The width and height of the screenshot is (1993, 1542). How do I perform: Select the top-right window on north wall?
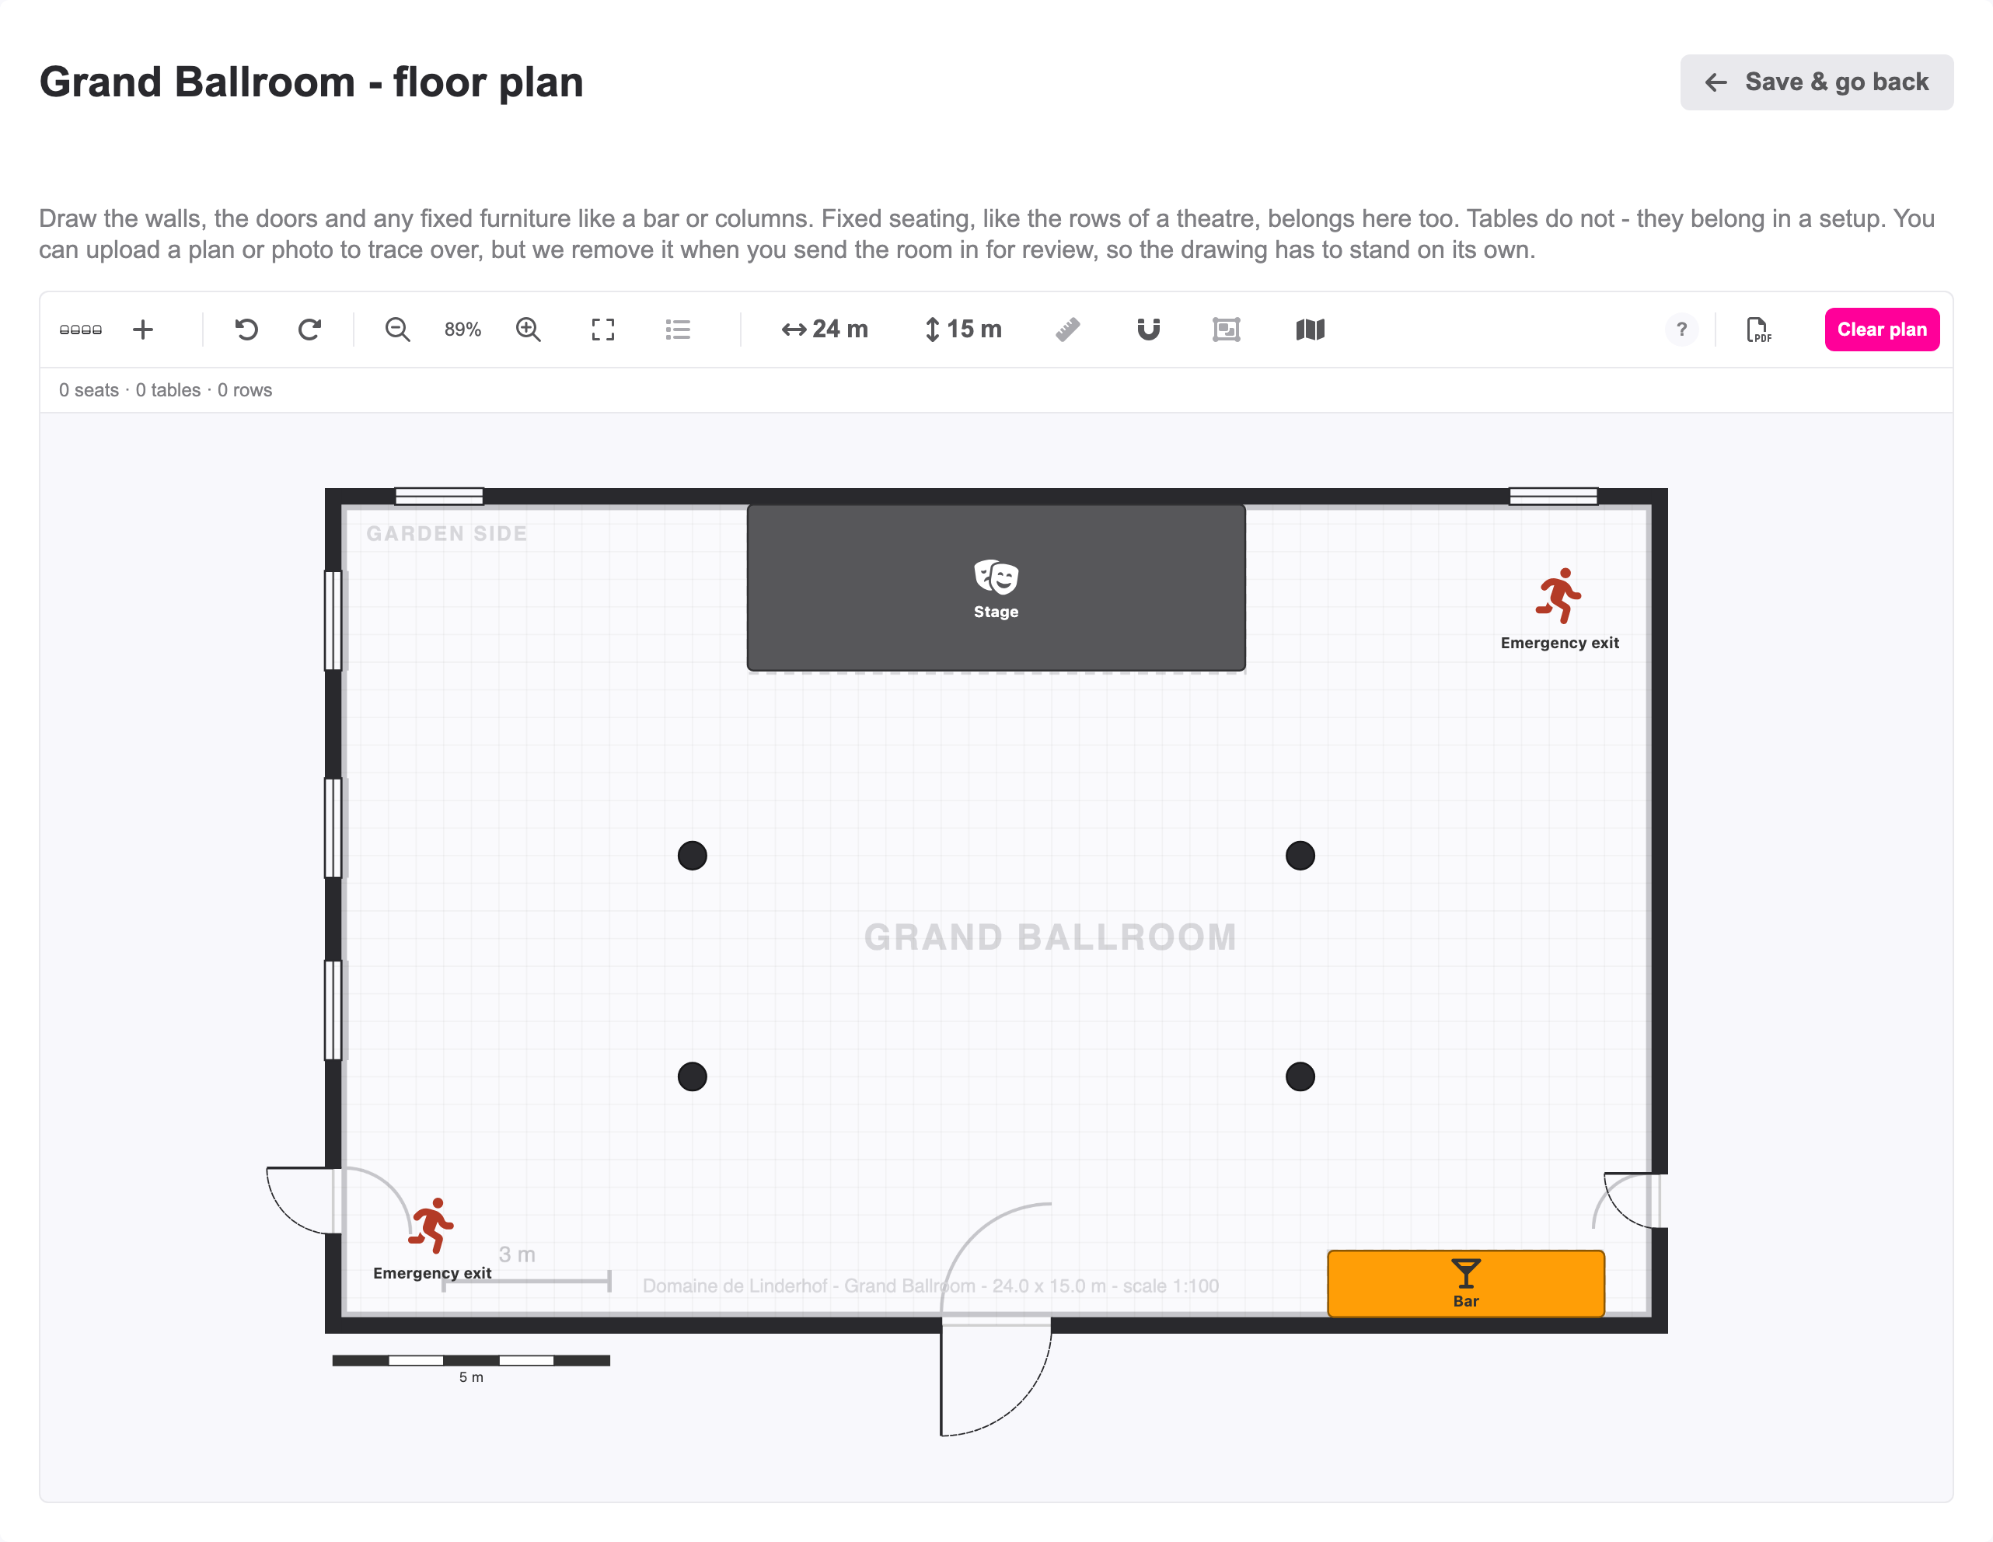pyautogui.click(x=1553, y=497)
